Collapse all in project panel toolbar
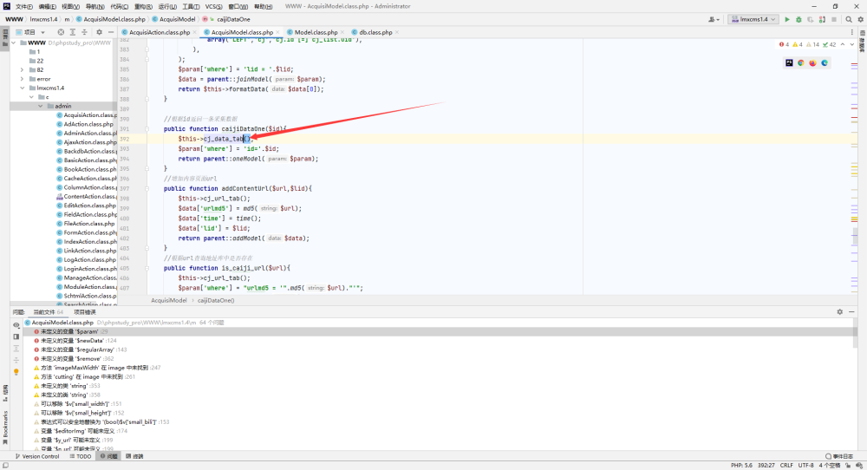867x470 pixels. 84,32
